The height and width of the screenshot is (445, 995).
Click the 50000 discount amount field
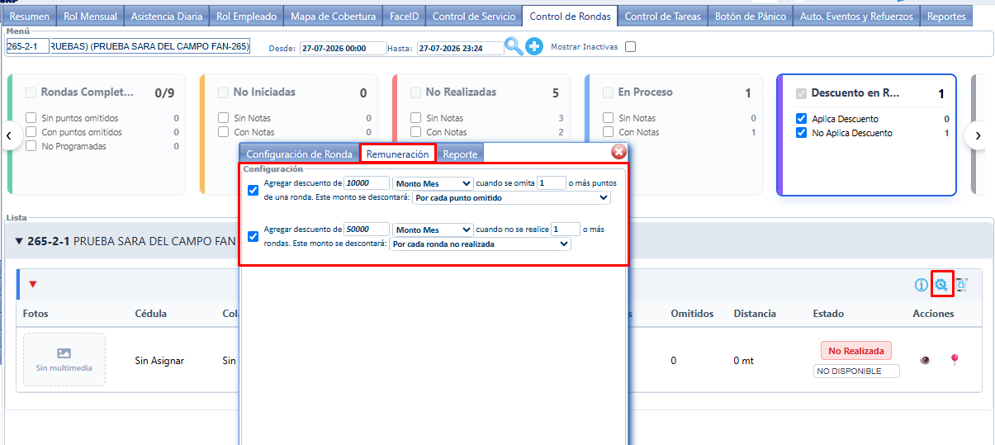pyautogui.click(x=367, y=230)
